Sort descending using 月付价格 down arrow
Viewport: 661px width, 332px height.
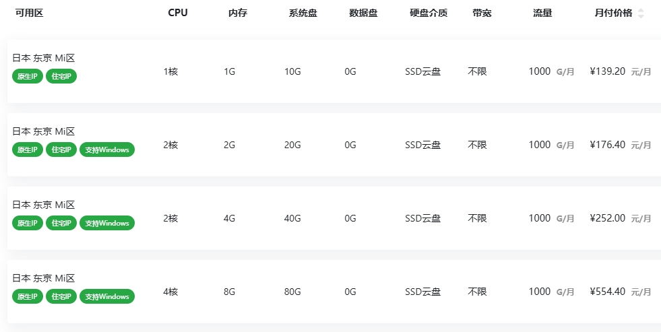(x=641, y=16)
